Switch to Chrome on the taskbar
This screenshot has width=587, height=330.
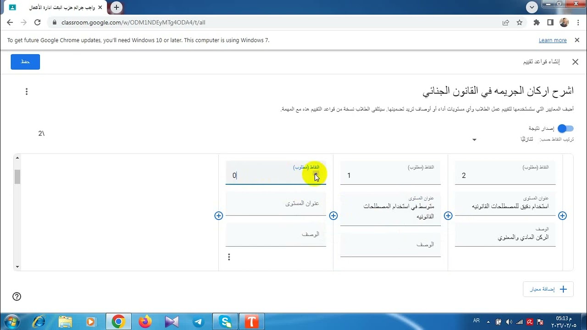click(118, 322)
